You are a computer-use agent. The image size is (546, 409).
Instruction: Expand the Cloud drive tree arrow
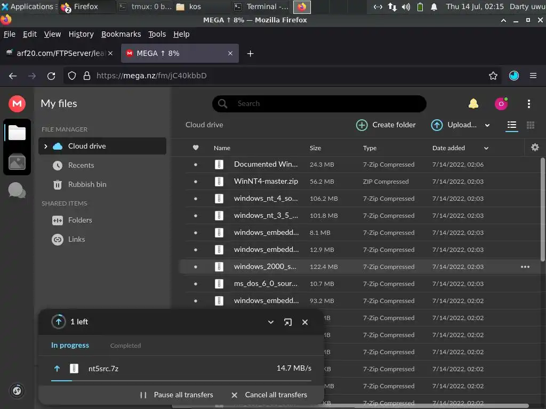[46, 146]
